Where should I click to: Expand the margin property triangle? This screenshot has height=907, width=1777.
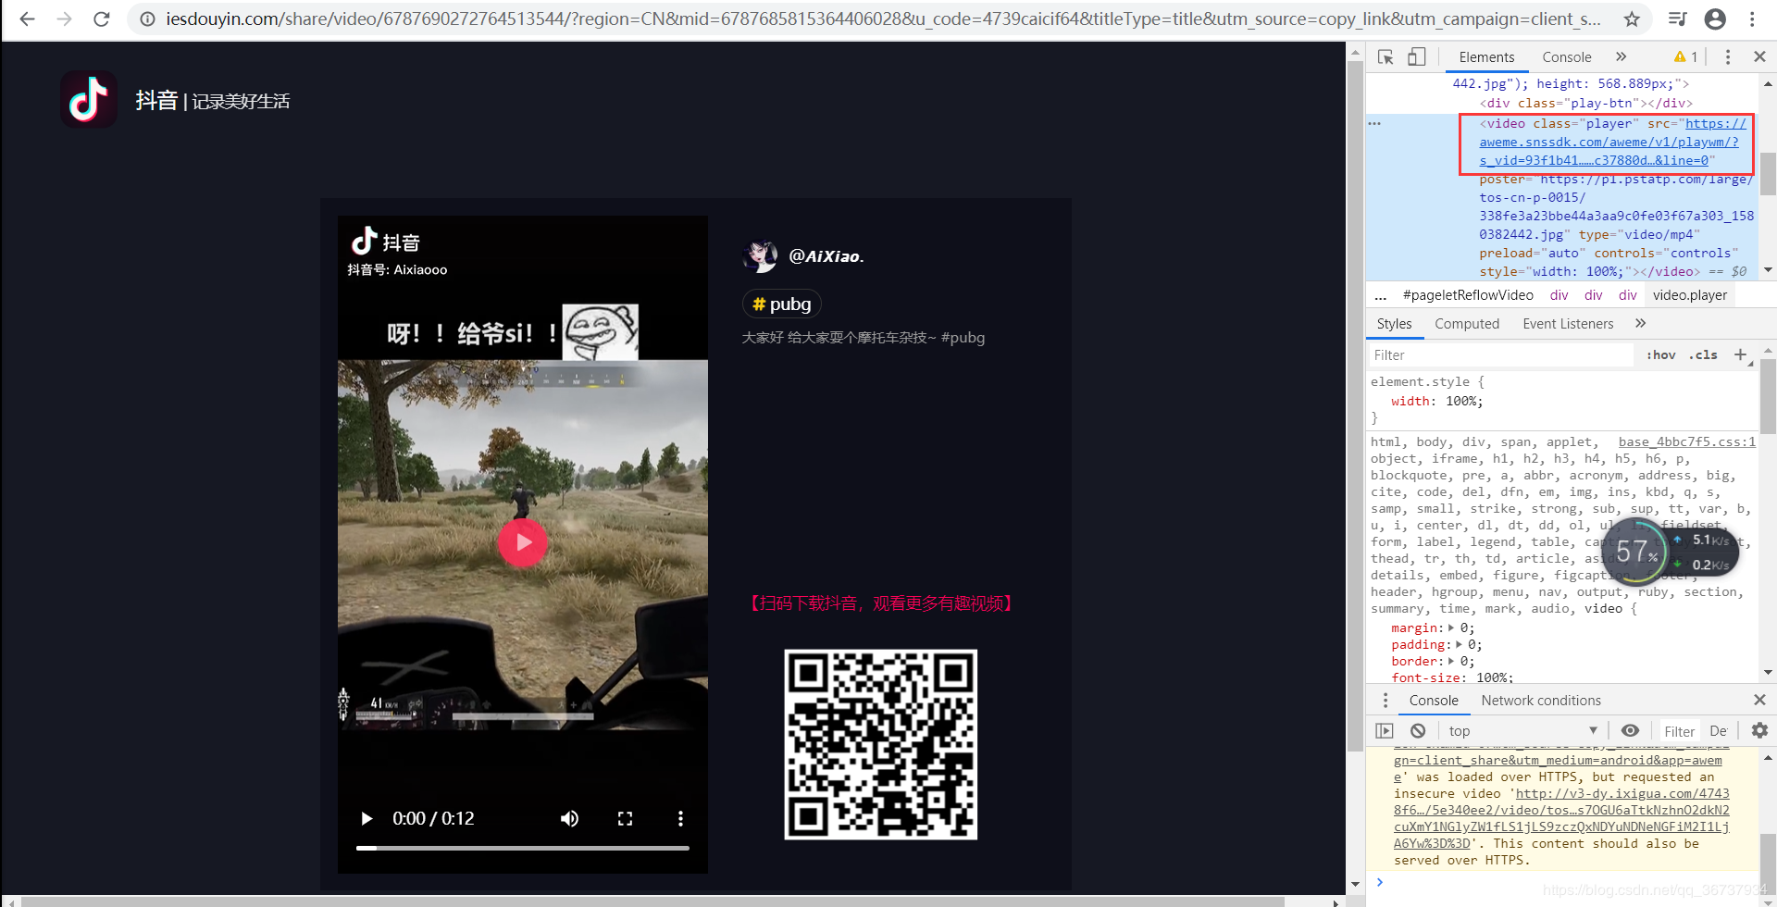pyautogui.click(x=1451, y=628)
